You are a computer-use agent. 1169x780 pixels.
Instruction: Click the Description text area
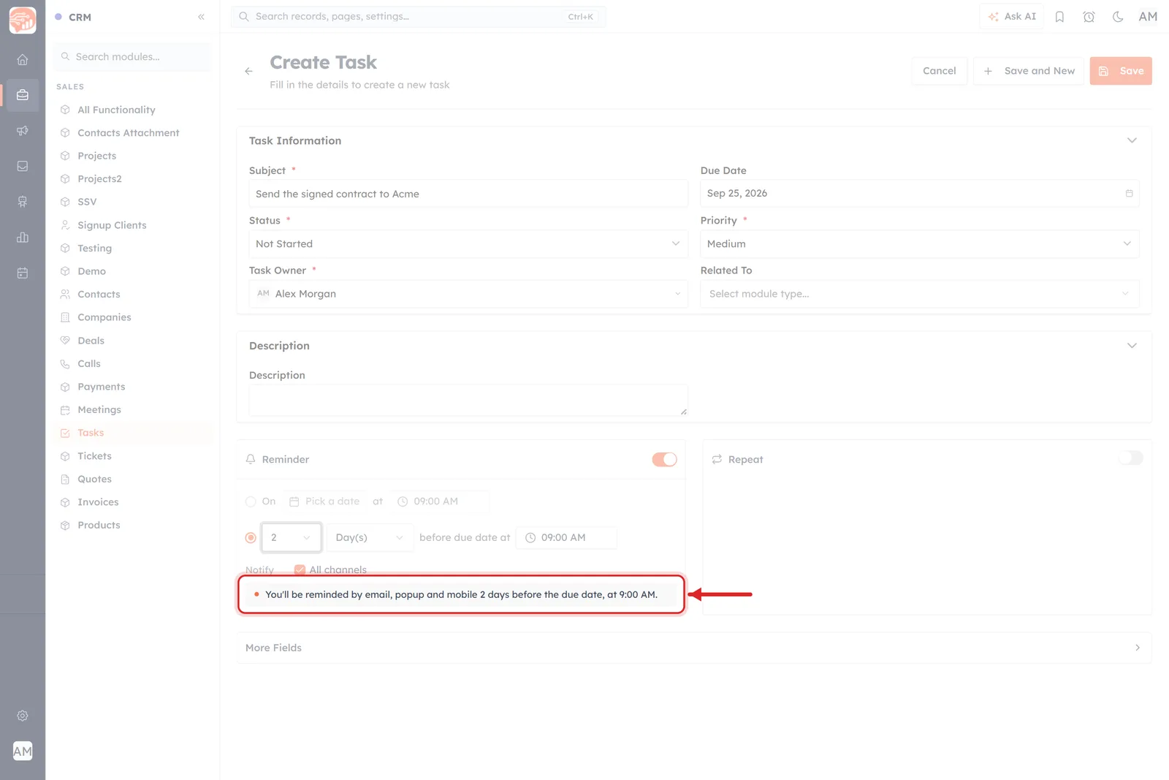[468, 401]
